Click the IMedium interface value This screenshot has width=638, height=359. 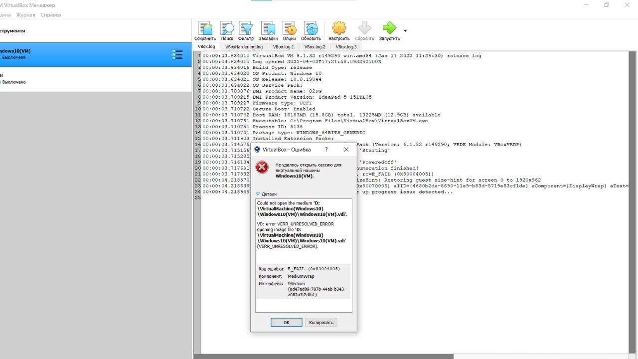click(x=317, y=289)
